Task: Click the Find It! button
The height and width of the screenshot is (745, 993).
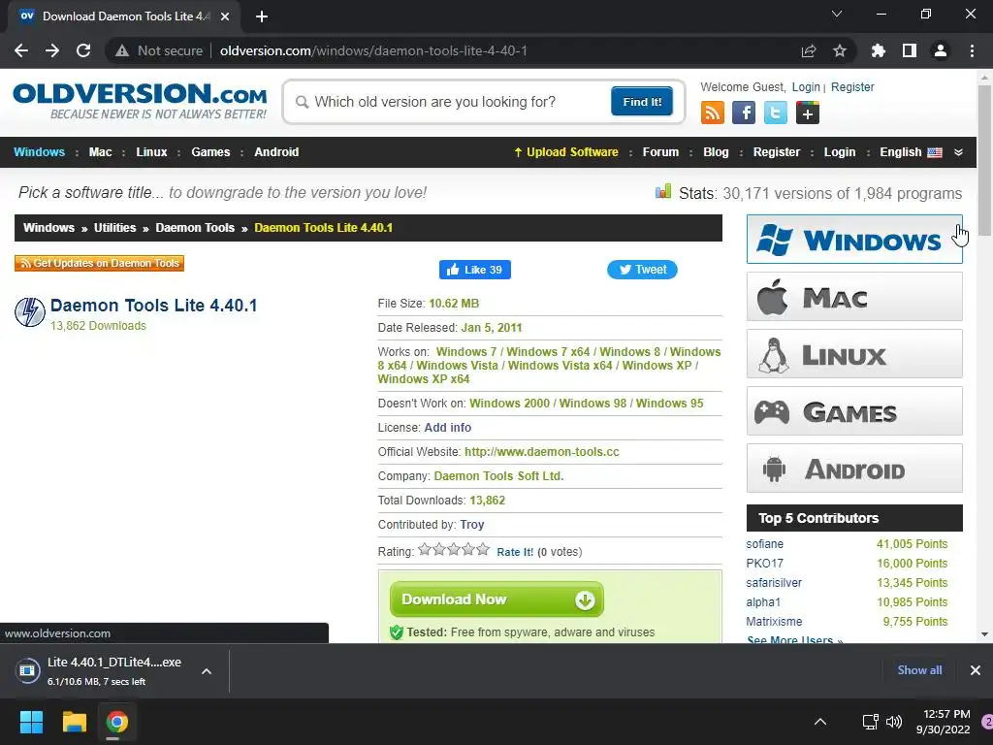Action: (642, 101)
